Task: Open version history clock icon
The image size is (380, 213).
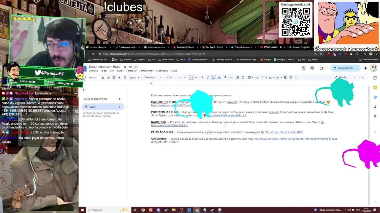Action: click(303, 68)
